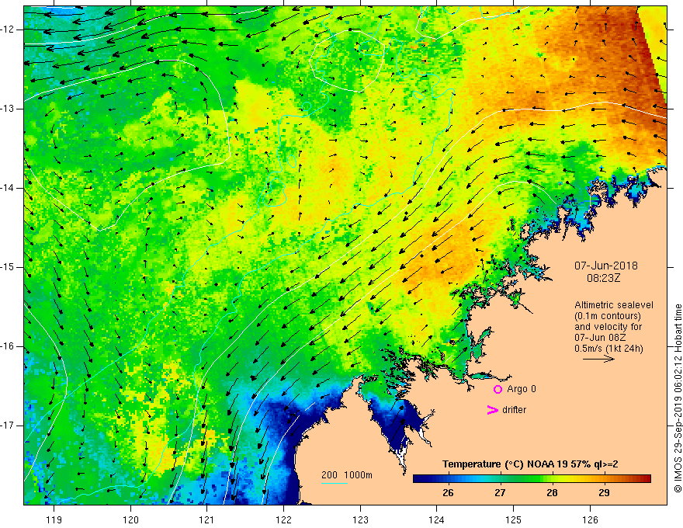This screenshot has height=528, width=683.
Task: Click the cyan 200m bathymetry legend line
Action: (334, 483)
